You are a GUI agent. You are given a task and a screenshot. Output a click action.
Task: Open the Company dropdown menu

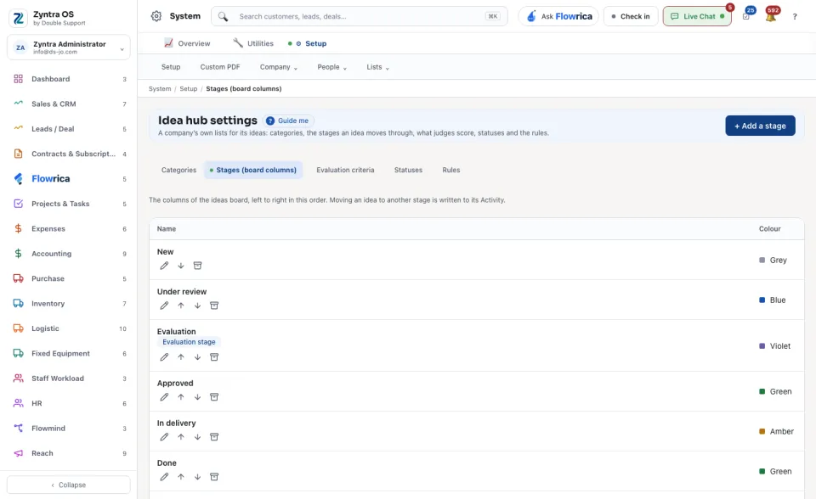(279, 67)
